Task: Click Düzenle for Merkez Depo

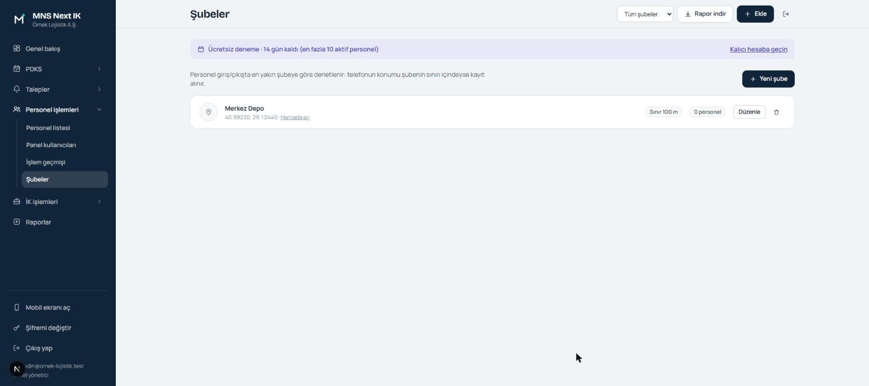Action: click(x=749, y=112)
